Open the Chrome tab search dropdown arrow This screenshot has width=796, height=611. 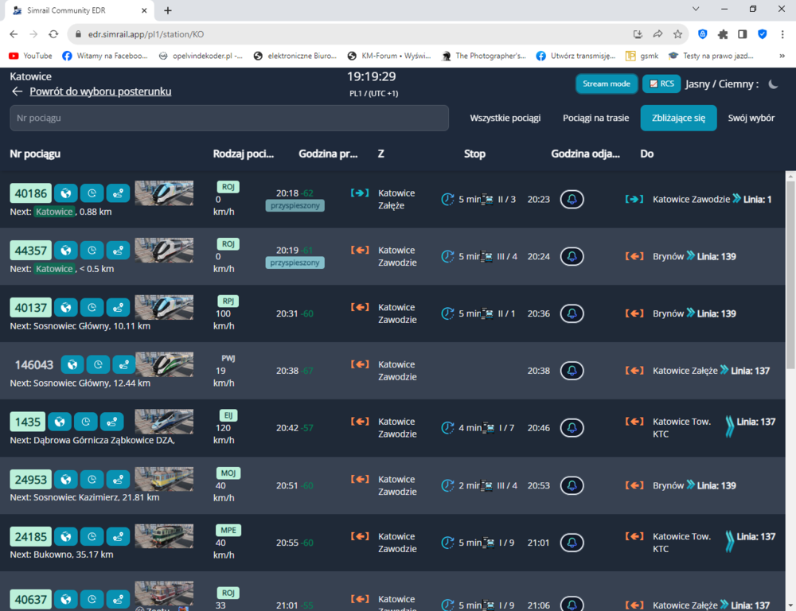(696, 10)
